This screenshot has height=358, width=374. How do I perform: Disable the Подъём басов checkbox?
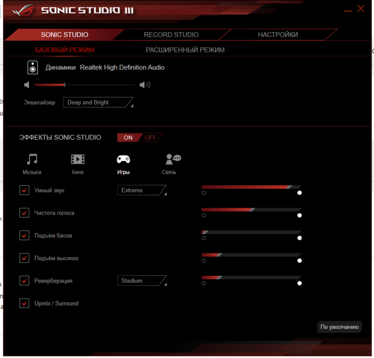[x=24, y=235]
